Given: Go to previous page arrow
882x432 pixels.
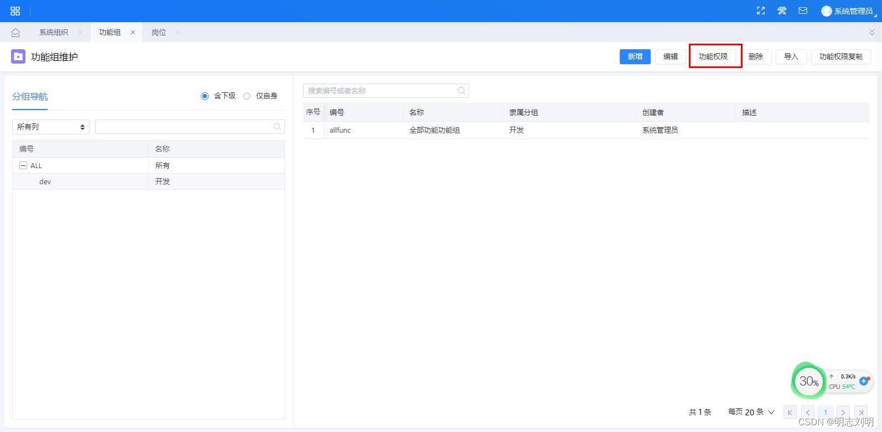Looking at the screenshot, I should point(808,412).
